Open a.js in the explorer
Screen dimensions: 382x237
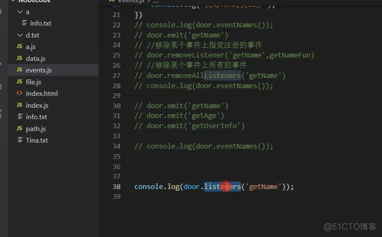click(31, 47)
